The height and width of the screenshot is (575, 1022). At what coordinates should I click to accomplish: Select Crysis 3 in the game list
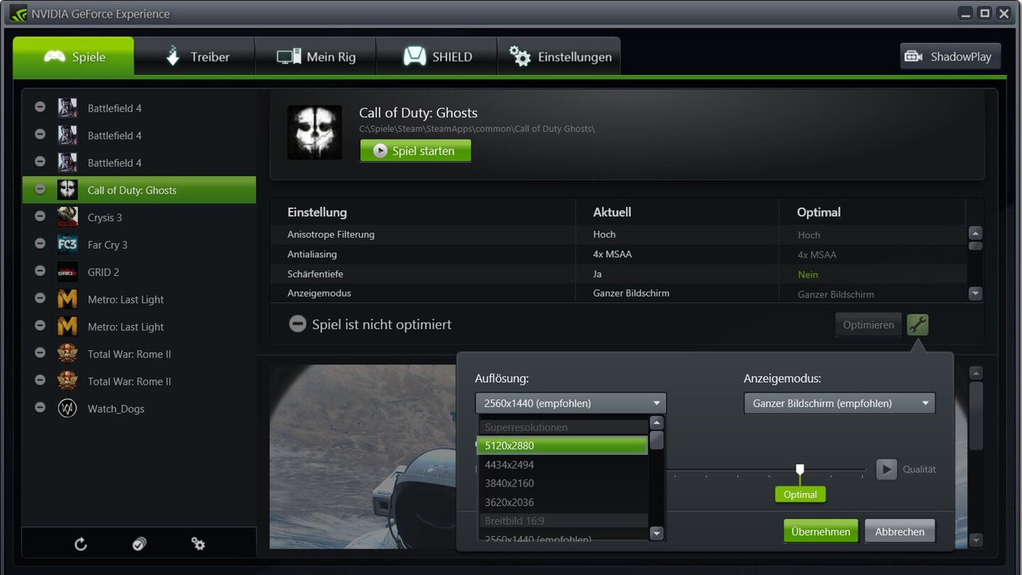click(139, 217)
